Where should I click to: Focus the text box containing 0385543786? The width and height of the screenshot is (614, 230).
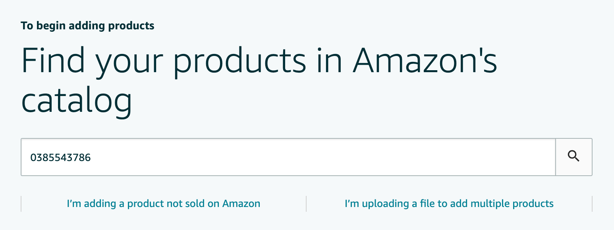tap(288, 157)
